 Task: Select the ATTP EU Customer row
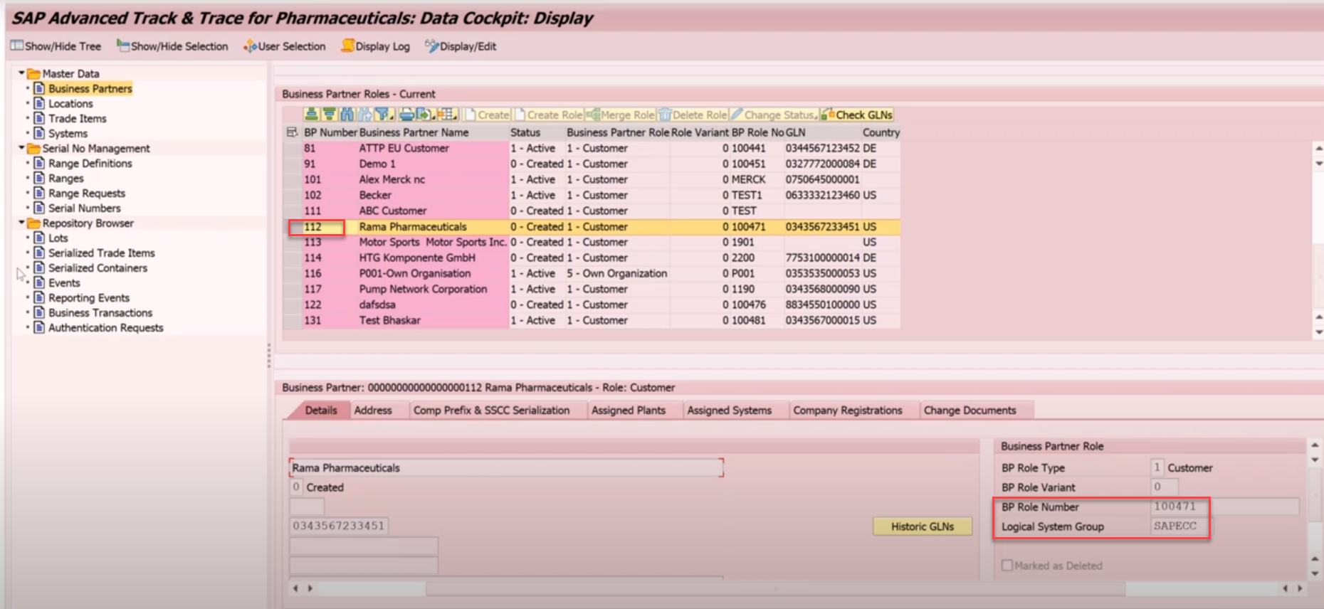(592, 148)
